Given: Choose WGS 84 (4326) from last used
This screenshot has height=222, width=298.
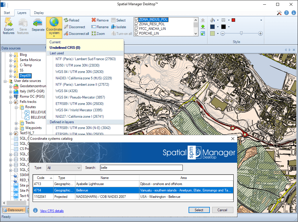Looking at the screenshot, I should (67, 91).
